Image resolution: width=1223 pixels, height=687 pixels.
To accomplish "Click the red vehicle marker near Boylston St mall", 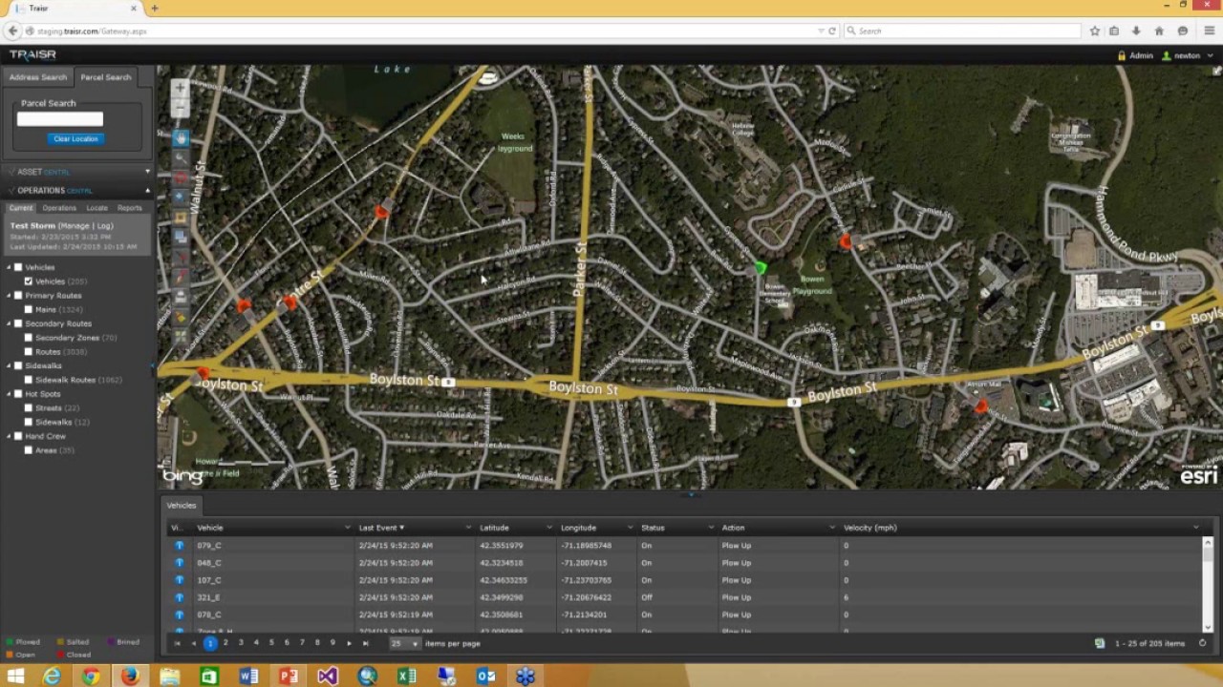I will tap(980, 406).
